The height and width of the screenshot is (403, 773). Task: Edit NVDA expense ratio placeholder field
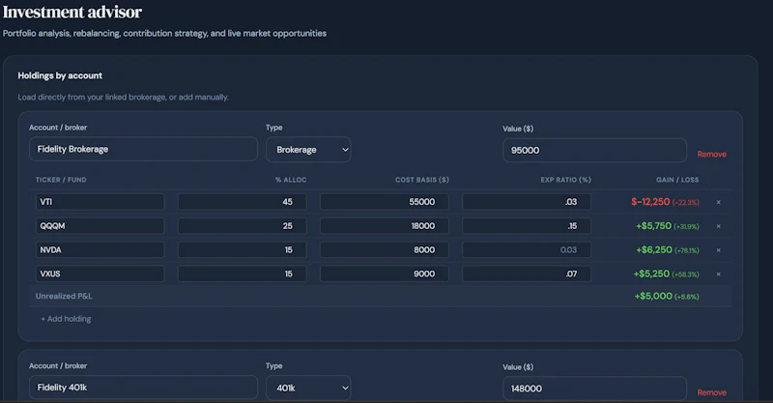click(527, 249)
